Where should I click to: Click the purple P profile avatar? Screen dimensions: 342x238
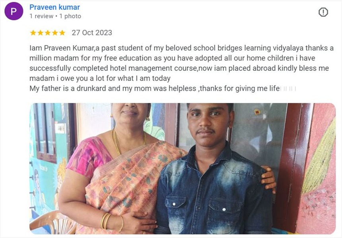[14, 11]
